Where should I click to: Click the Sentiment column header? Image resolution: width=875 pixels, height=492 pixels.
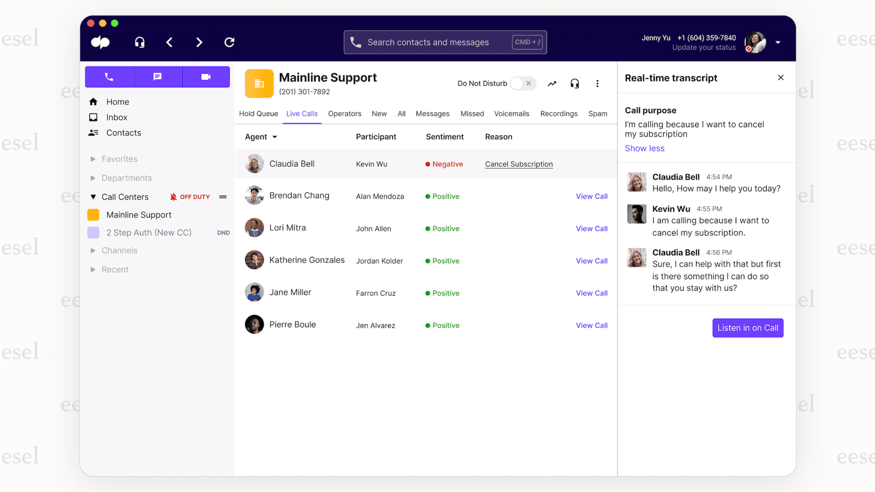(445, 137)
